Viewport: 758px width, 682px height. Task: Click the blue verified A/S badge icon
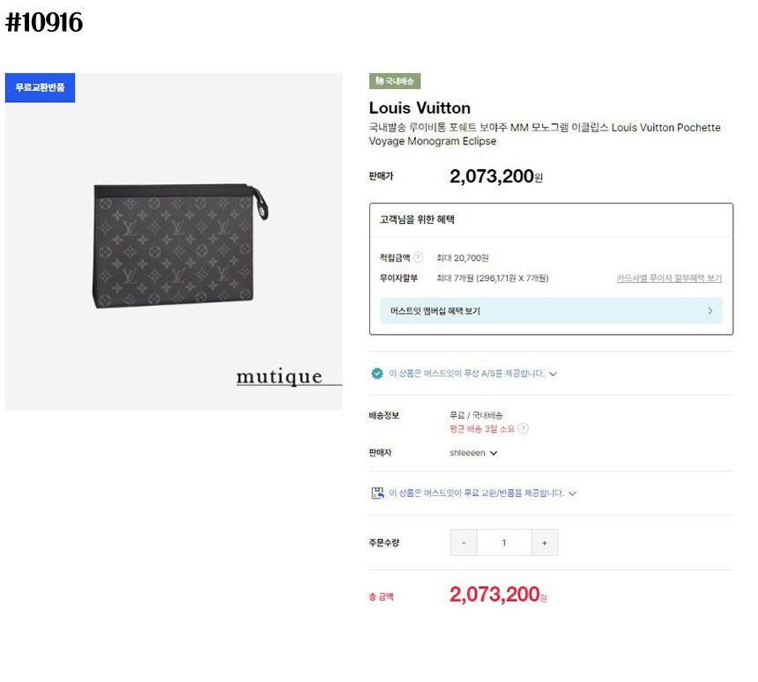point(377,374)
